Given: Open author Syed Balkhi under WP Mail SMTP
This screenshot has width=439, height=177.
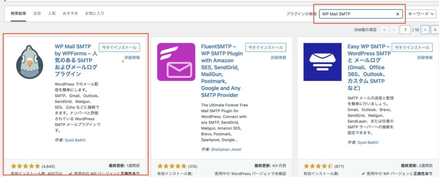Looking at the screenshot, I should (75, 140).
